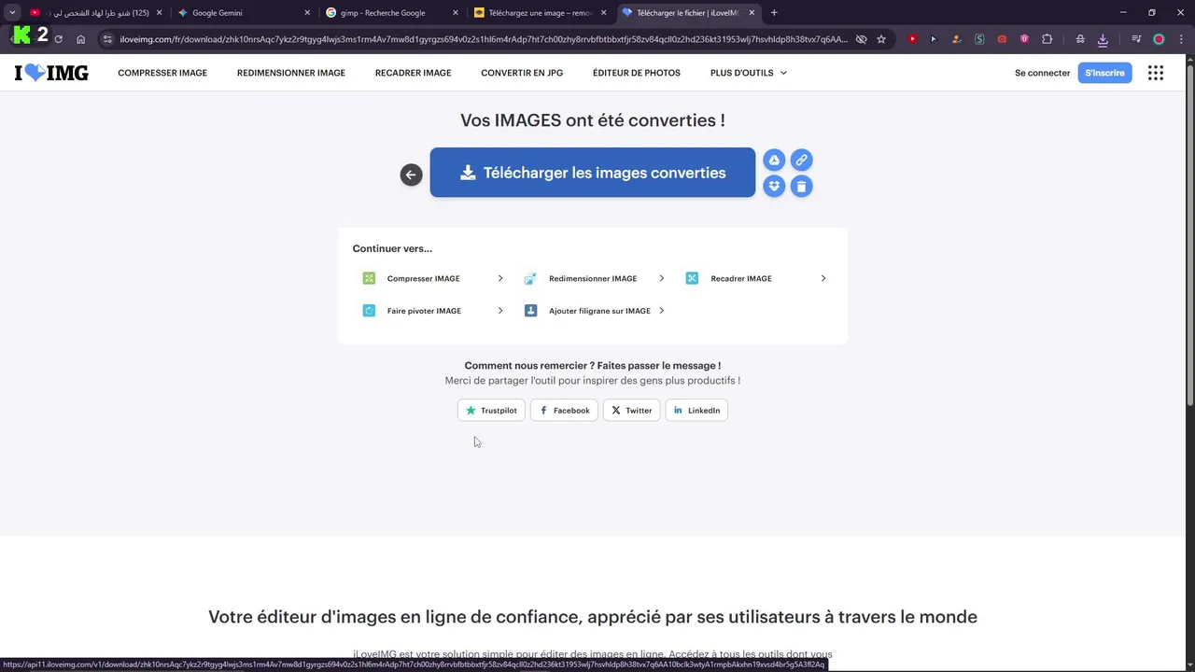
Task: Switch to the Téléchargez une image tab
Action: (x=539, y=13)
